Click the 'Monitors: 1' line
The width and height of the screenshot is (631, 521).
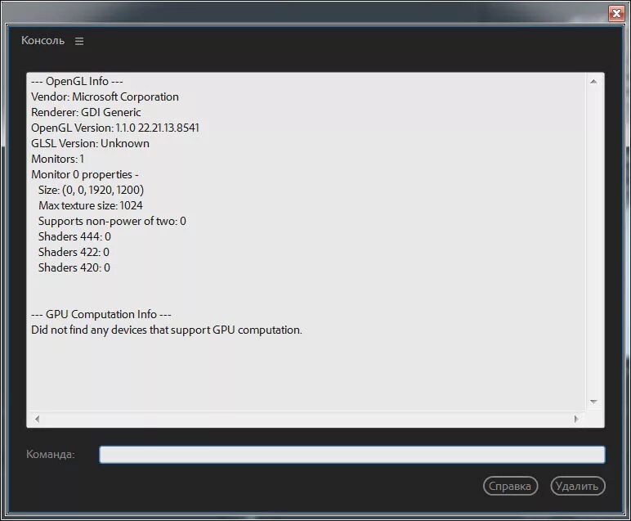click(x=57, y=159)
